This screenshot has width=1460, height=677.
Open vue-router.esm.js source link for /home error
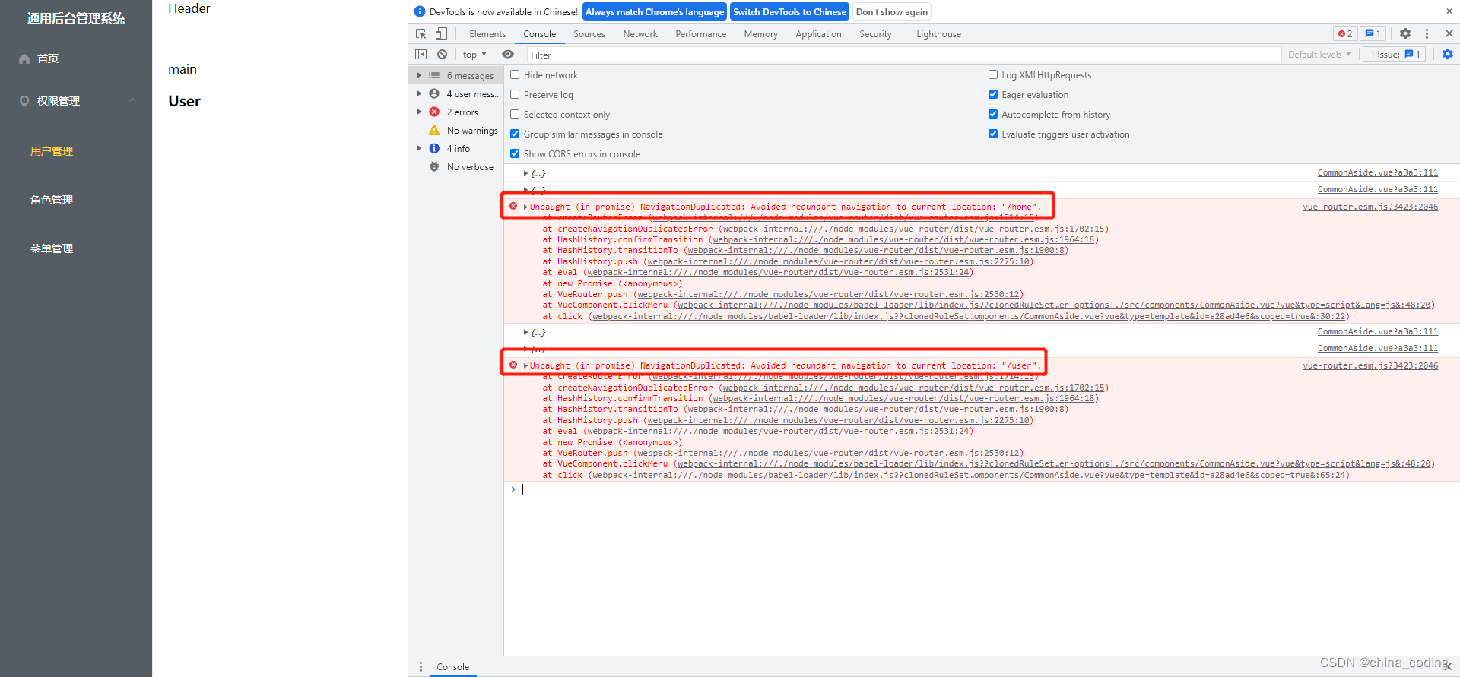point(1370,207)
